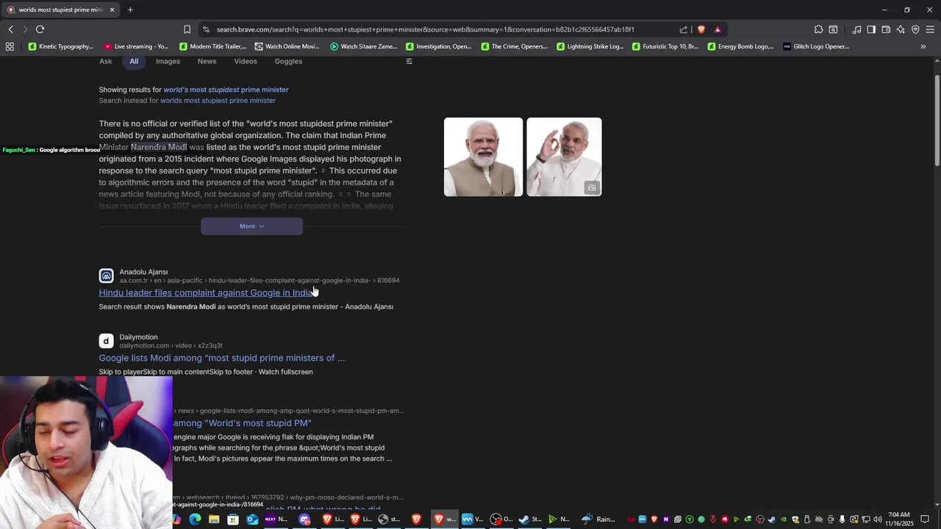
Task: Open the volume speaker tray icon
Action: coord(878,519)
